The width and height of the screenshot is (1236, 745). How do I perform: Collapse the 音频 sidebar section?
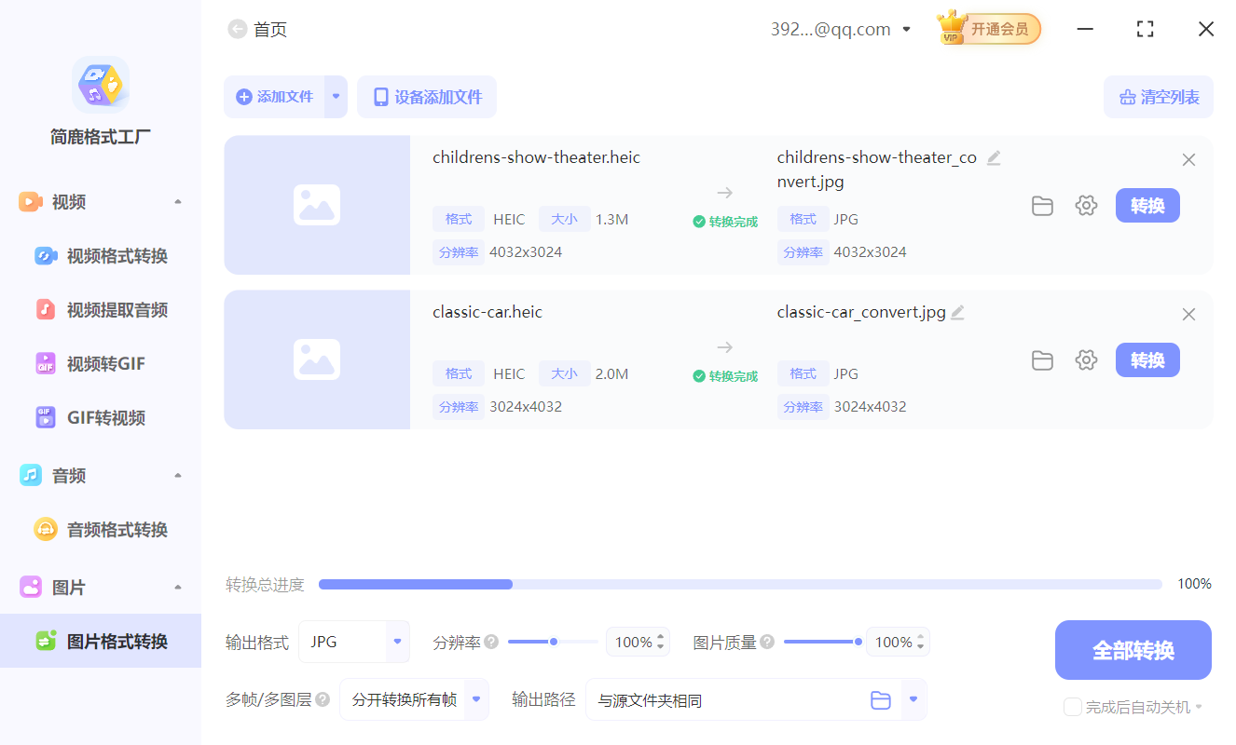coord(177,475)
